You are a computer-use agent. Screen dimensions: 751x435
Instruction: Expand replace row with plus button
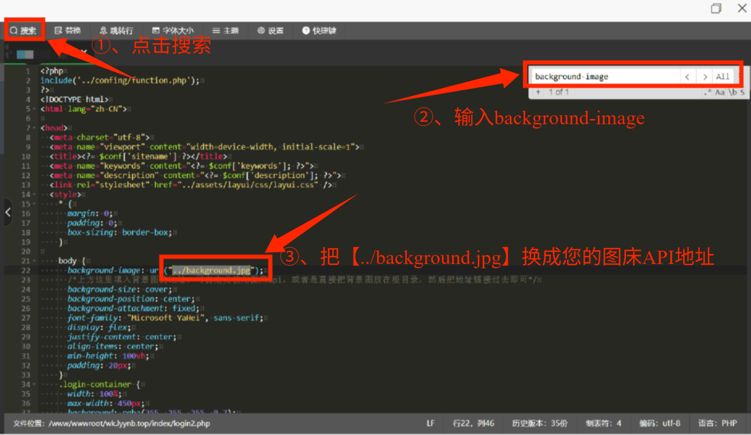538,92
